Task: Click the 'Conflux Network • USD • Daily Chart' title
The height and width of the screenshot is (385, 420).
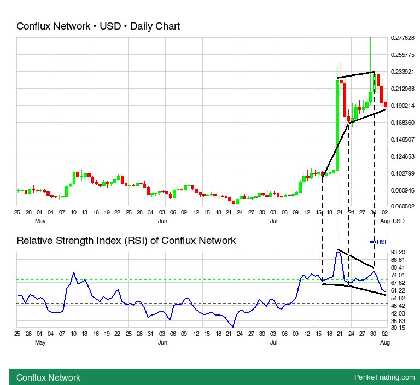Action: (98, 26)
